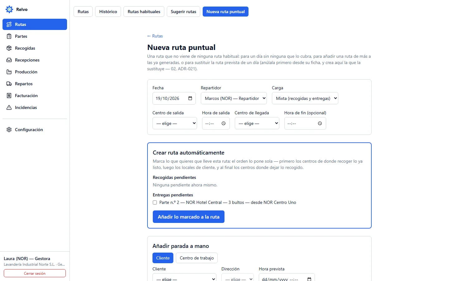This screenshot has width=449, height=281.
Task: Open the Cliente dropdown under Añadir parada
Action: point(184,277)
